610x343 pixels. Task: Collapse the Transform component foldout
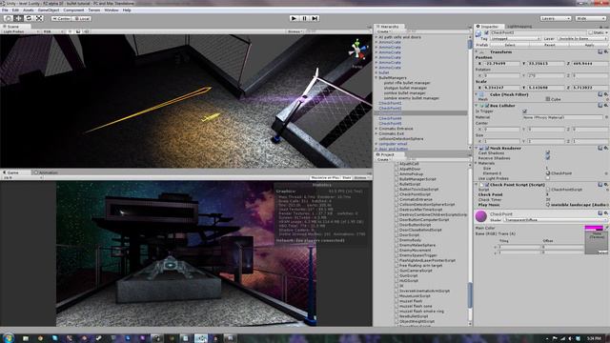477,51
